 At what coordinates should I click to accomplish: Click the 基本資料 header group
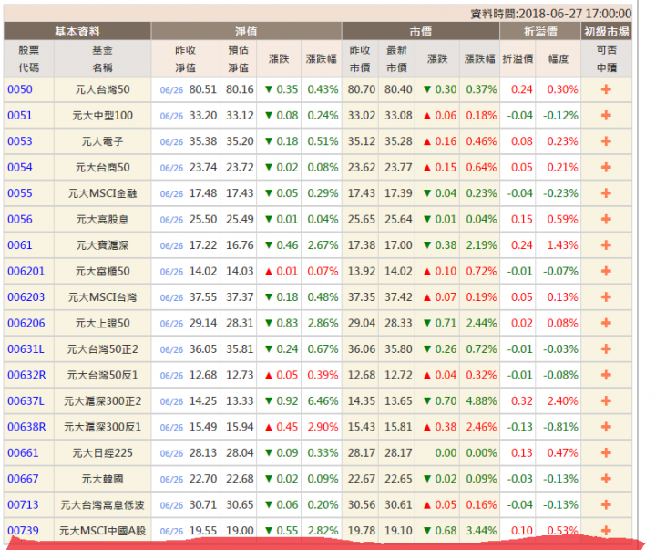77,31
